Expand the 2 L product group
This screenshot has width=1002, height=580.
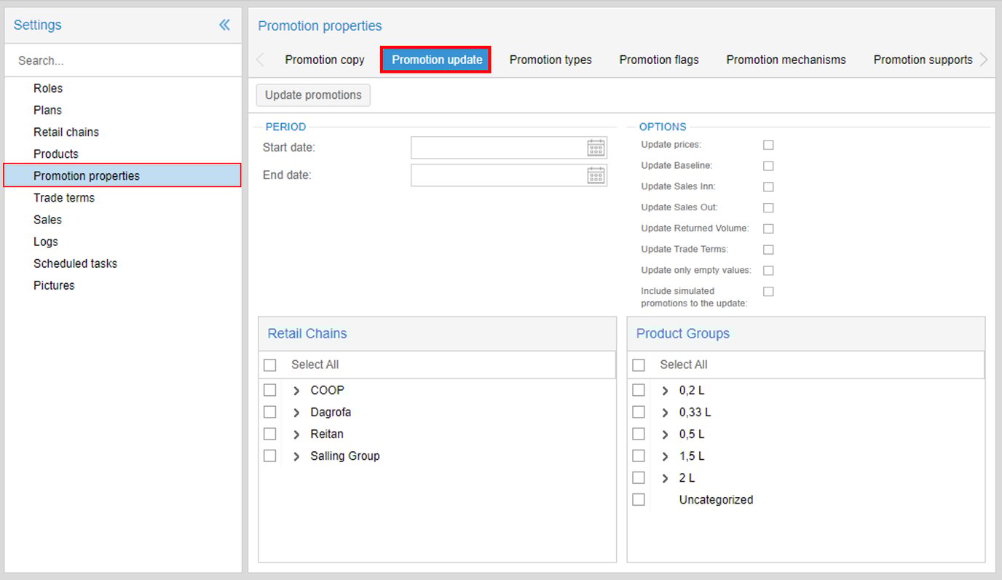(665, 478)
